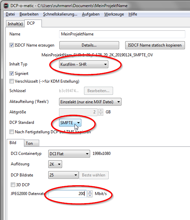Open the Datei menu
This screenshot has height=220, width=190.
10,14
